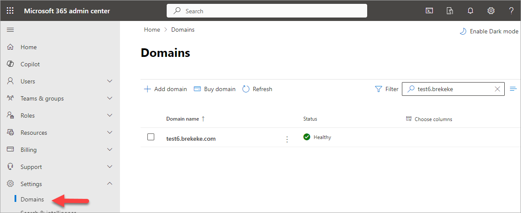Click Enable Dark mode text
The height and width of the screenshot is (213, 521).
pos(494,31)
